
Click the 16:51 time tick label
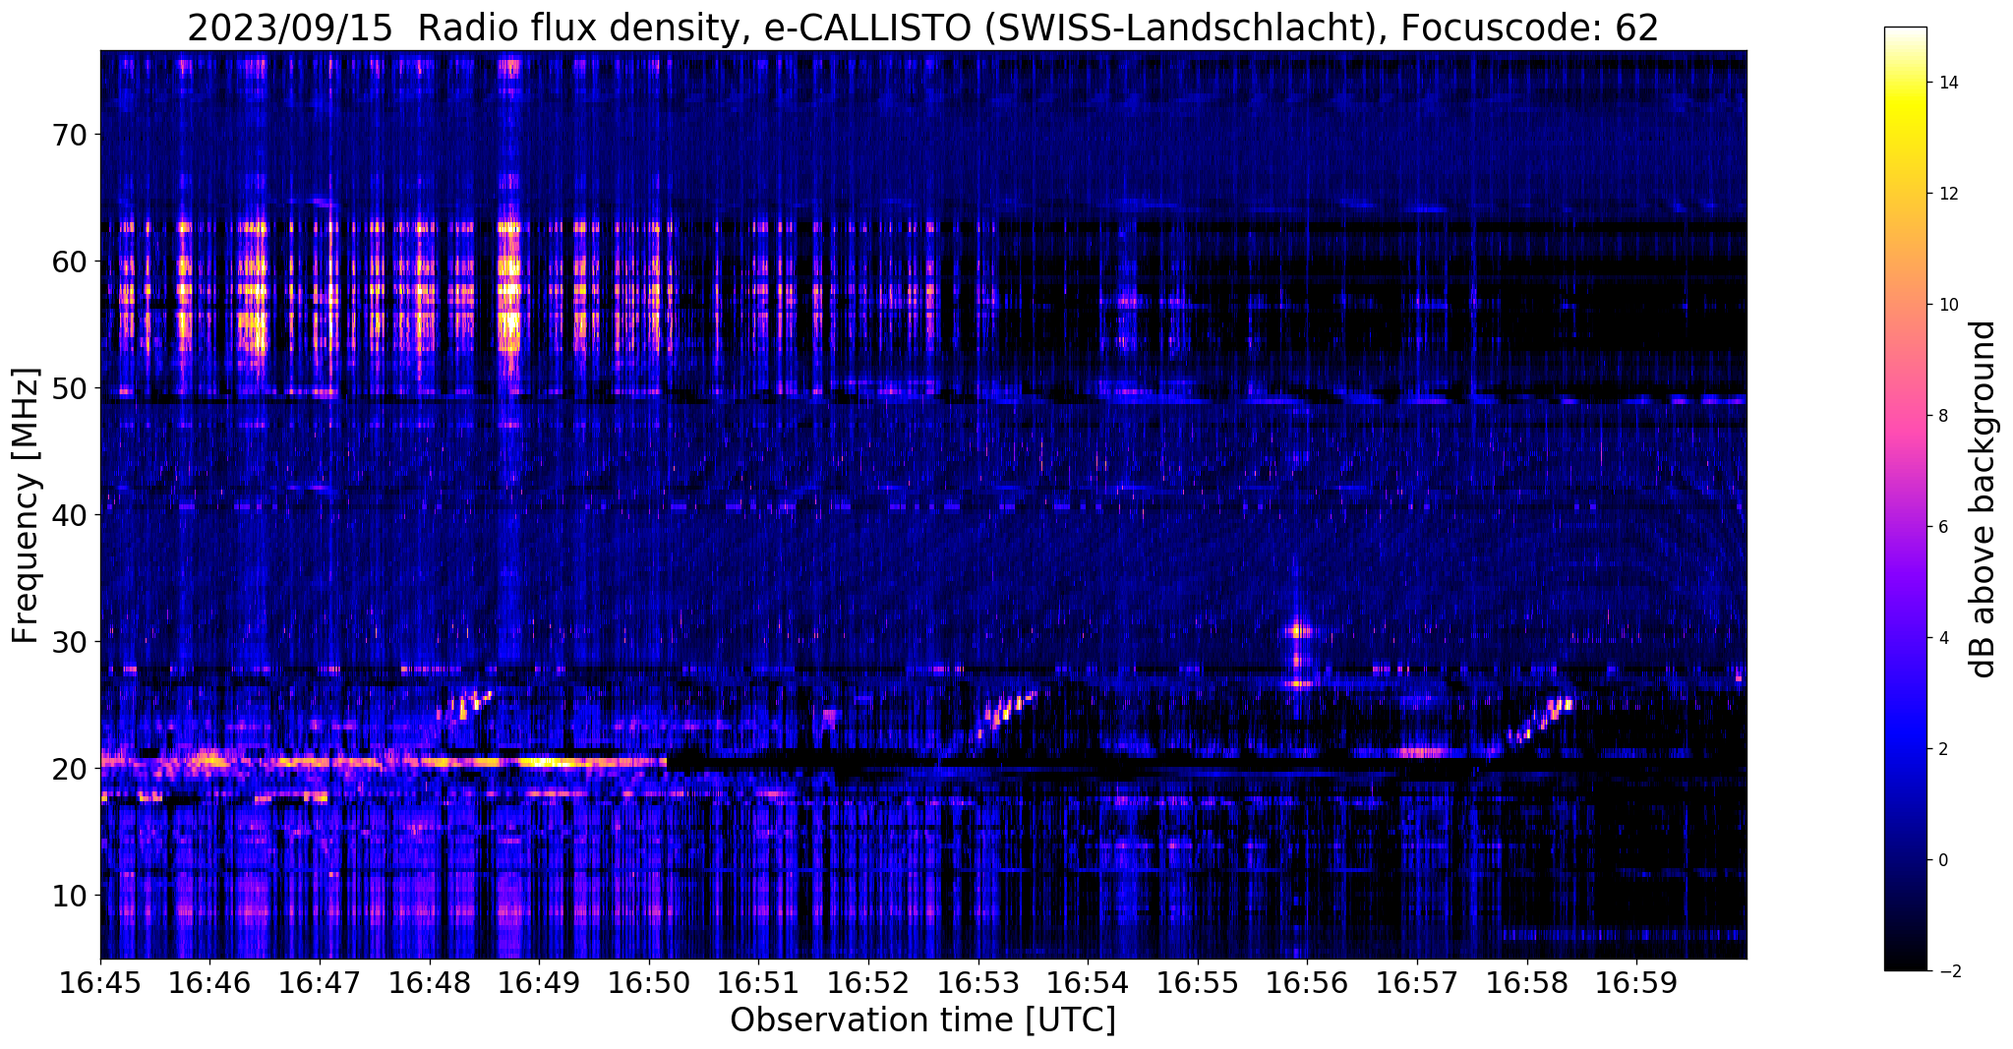coord(758,983)
